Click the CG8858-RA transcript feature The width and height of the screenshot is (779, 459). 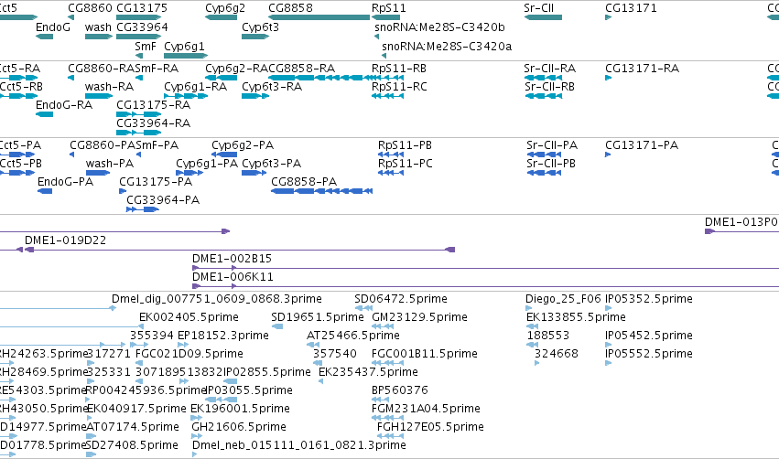click(x=320, y=78)
